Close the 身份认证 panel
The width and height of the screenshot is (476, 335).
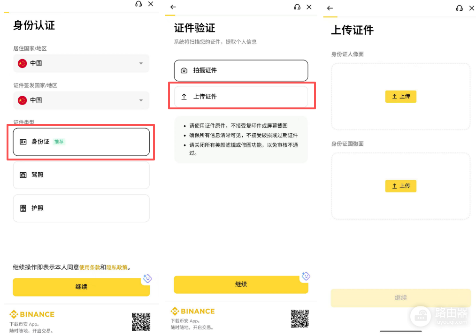[x=151, y=4]
